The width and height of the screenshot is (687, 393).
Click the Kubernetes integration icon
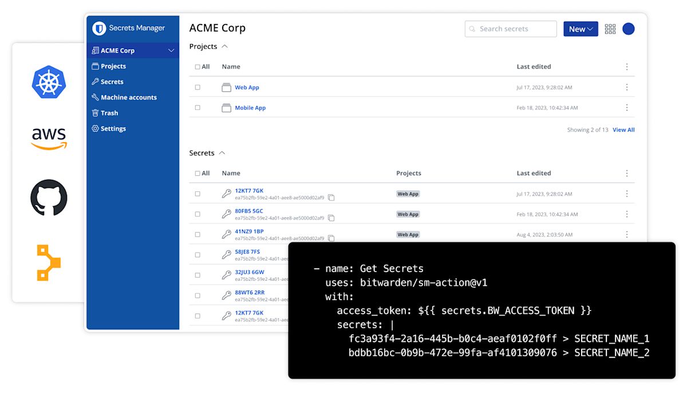coord(49,81)
